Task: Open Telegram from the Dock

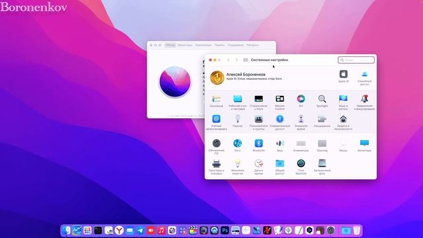Action: 140,230
